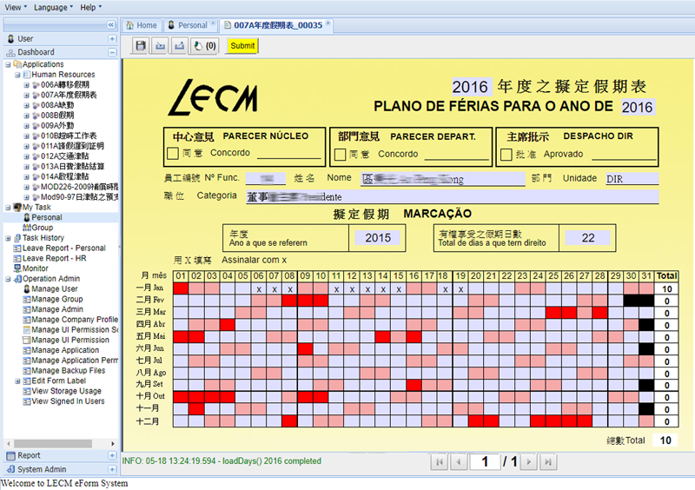Expand the 006A tree node
This screenshot has width=695, height=490.
[26, 85]
